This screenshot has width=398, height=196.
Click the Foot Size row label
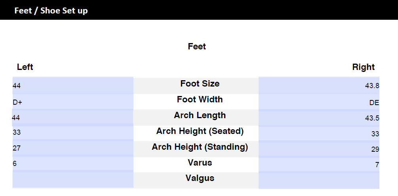pyautogui.click(x=200, y=83)
